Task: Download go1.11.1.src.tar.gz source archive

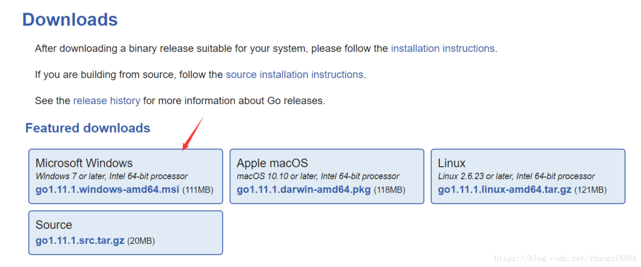Action: pos(80,241)
